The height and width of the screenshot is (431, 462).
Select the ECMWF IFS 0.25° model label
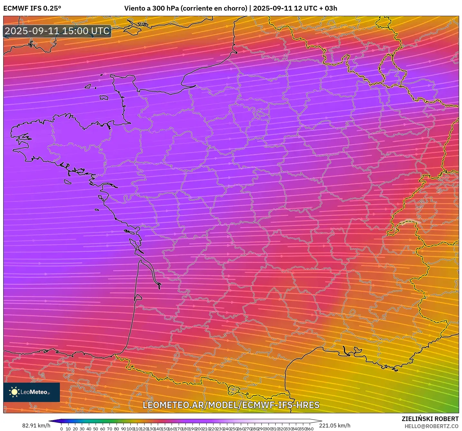tap(32, 8)
